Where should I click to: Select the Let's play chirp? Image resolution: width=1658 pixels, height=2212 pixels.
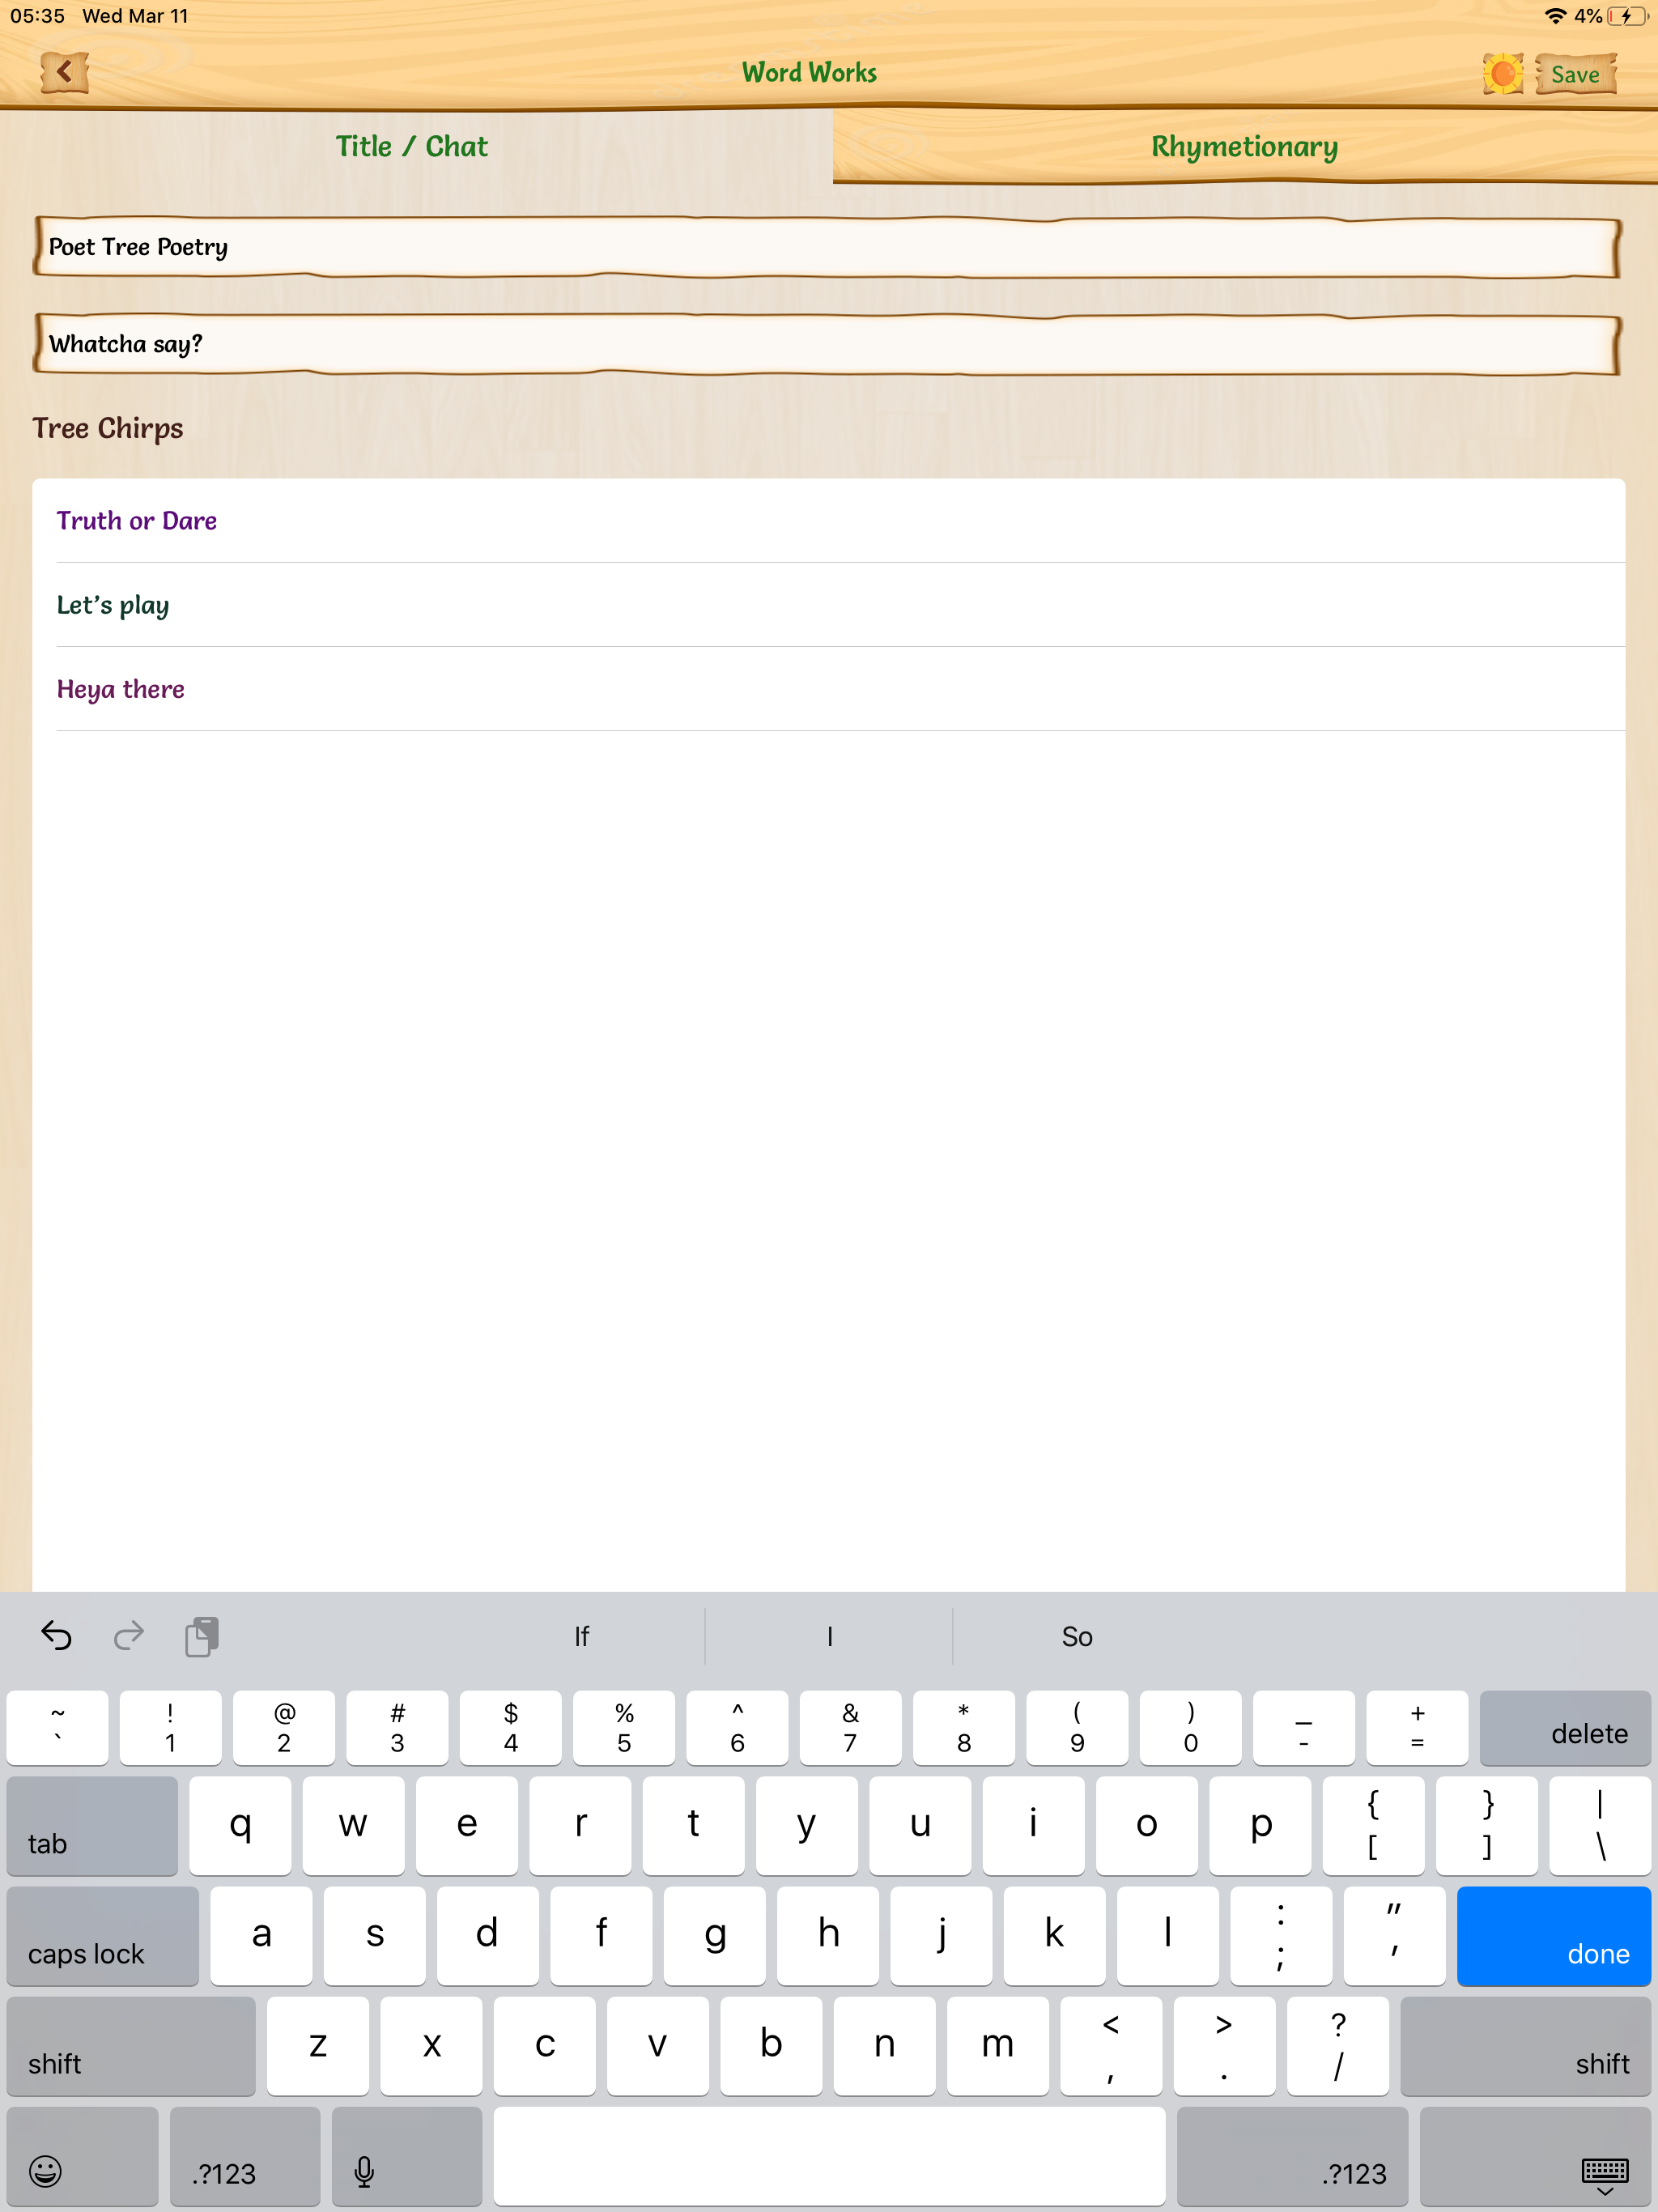(x=829, y=605)
